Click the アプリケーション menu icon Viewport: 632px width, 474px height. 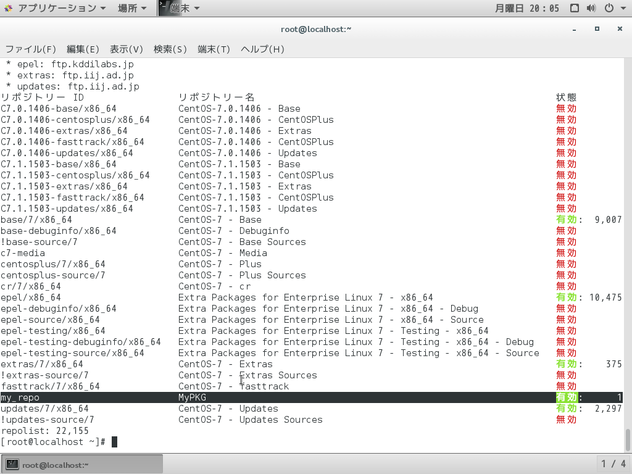[9, 8]
